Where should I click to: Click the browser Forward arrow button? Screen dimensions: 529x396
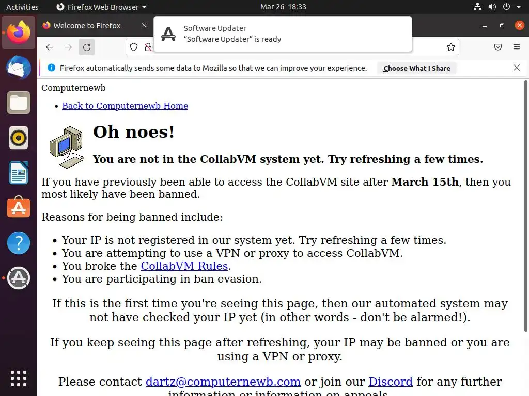point(68,47)
